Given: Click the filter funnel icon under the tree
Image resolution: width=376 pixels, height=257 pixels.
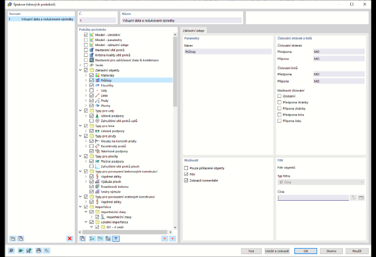Looking at the screenshot, I should click(116, 239).
